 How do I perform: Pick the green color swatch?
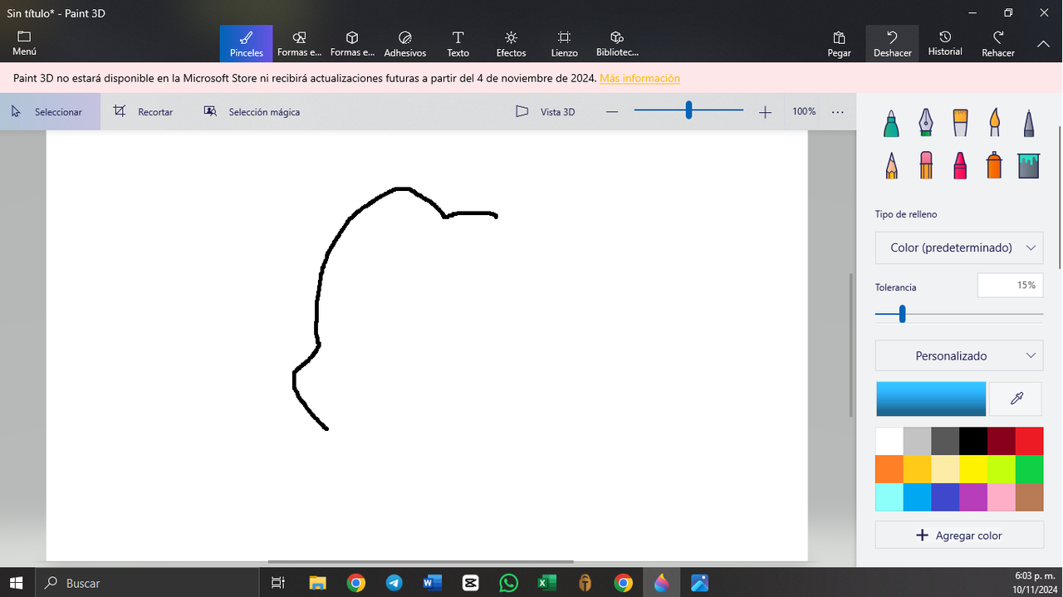point(1029,469)
